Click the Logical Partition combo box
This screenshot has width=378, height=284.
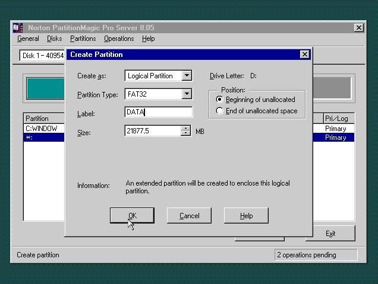(x=158, y=75)
